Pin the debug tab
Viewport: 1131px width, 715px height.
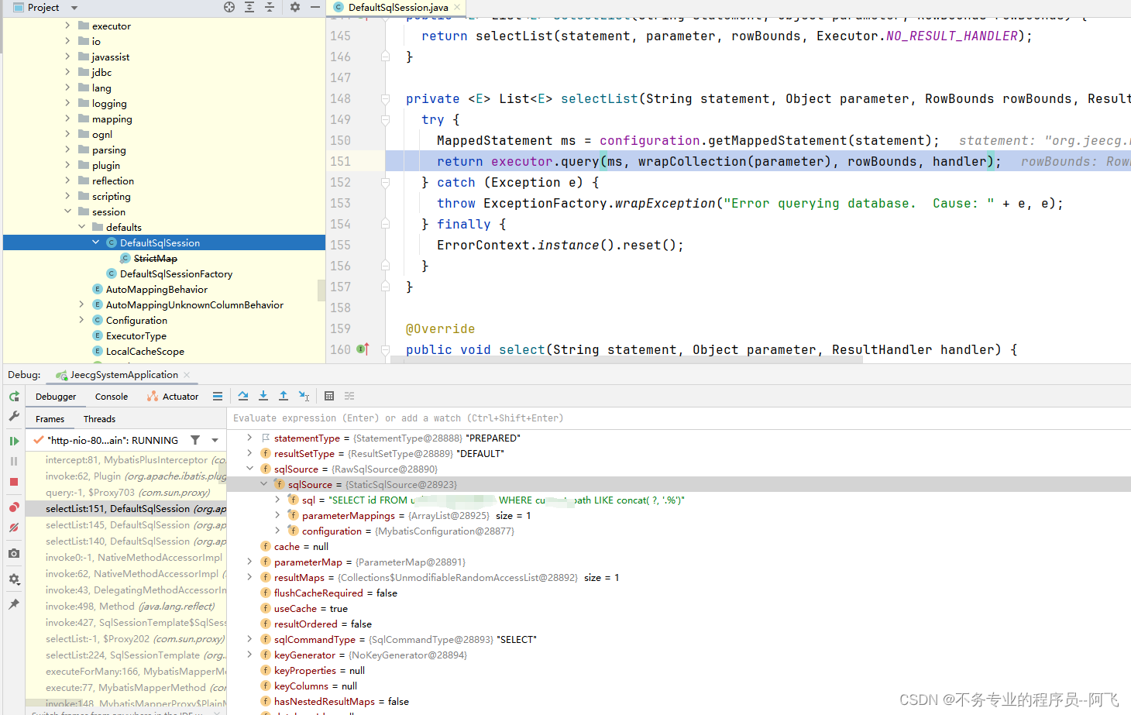pyautogui.click(x=14, y=603)
